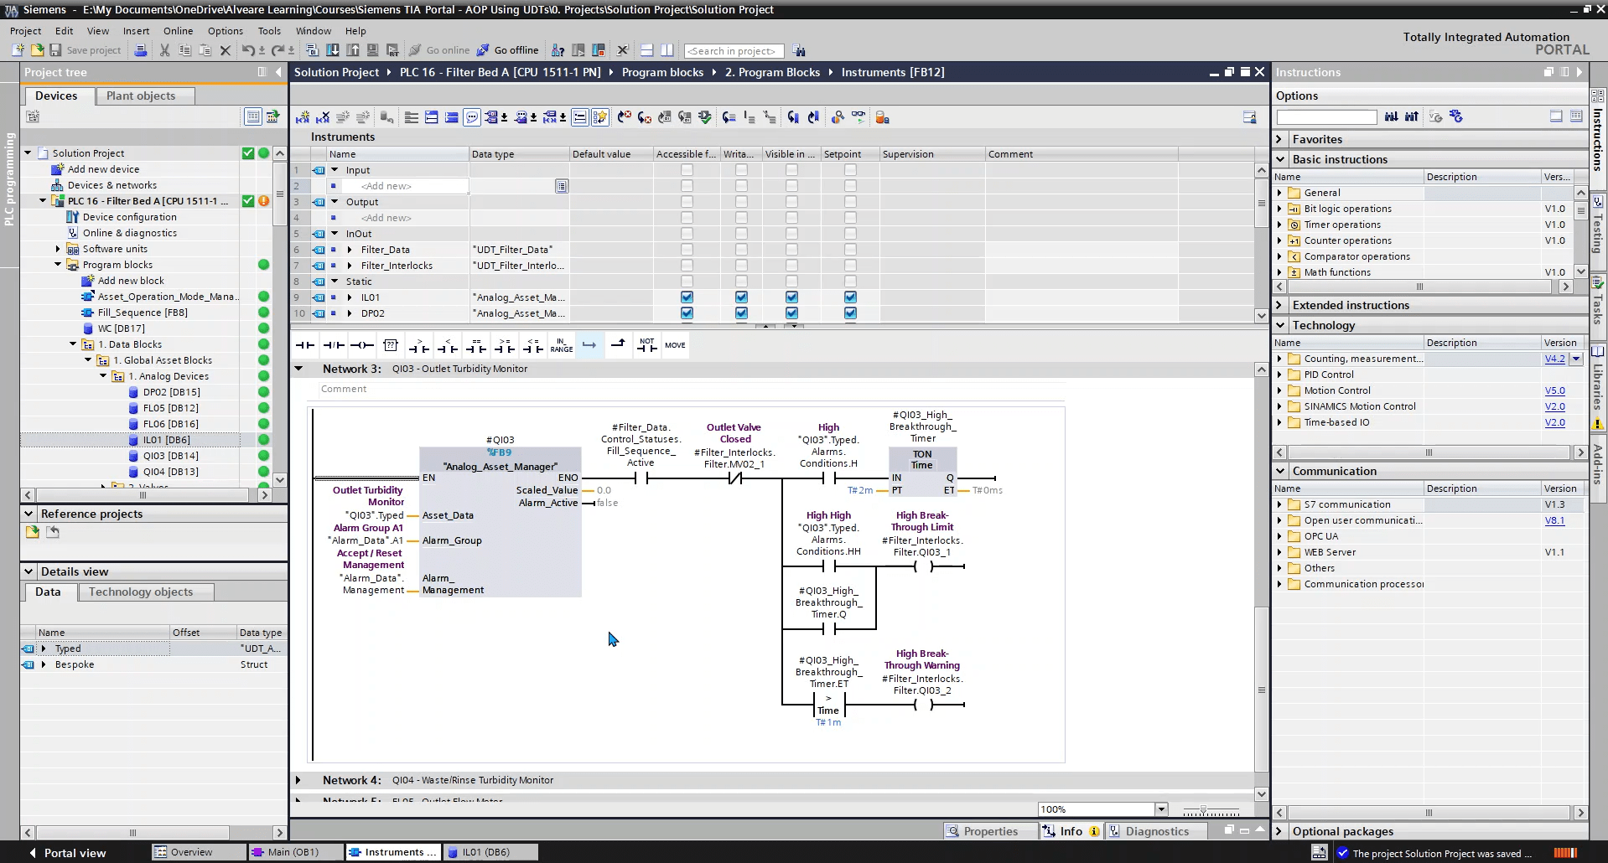1608x863 pixels.
Task: Switch to the Plant objects tab
Action: point(141,96)
